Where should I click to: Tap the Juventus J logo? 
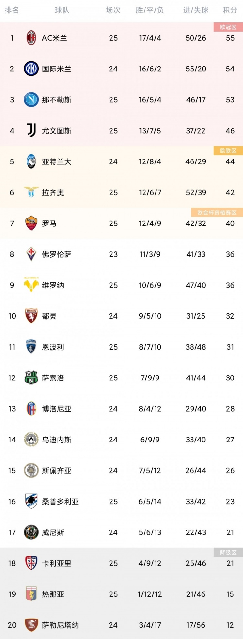coord(31,131)
